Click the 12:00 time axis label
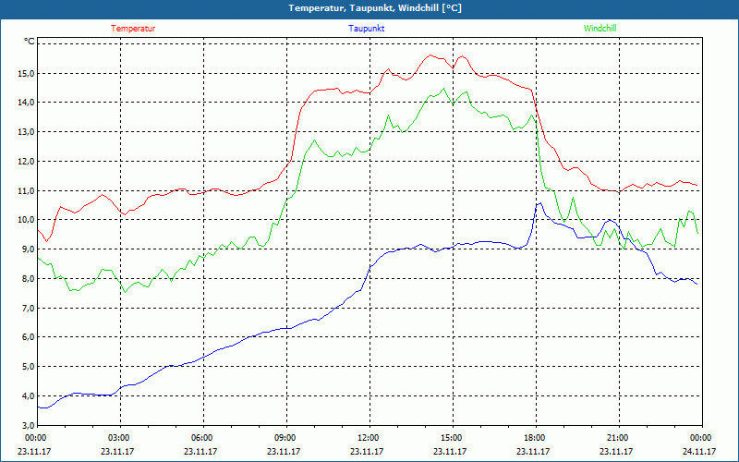739x462 pixels. (369, 438)
